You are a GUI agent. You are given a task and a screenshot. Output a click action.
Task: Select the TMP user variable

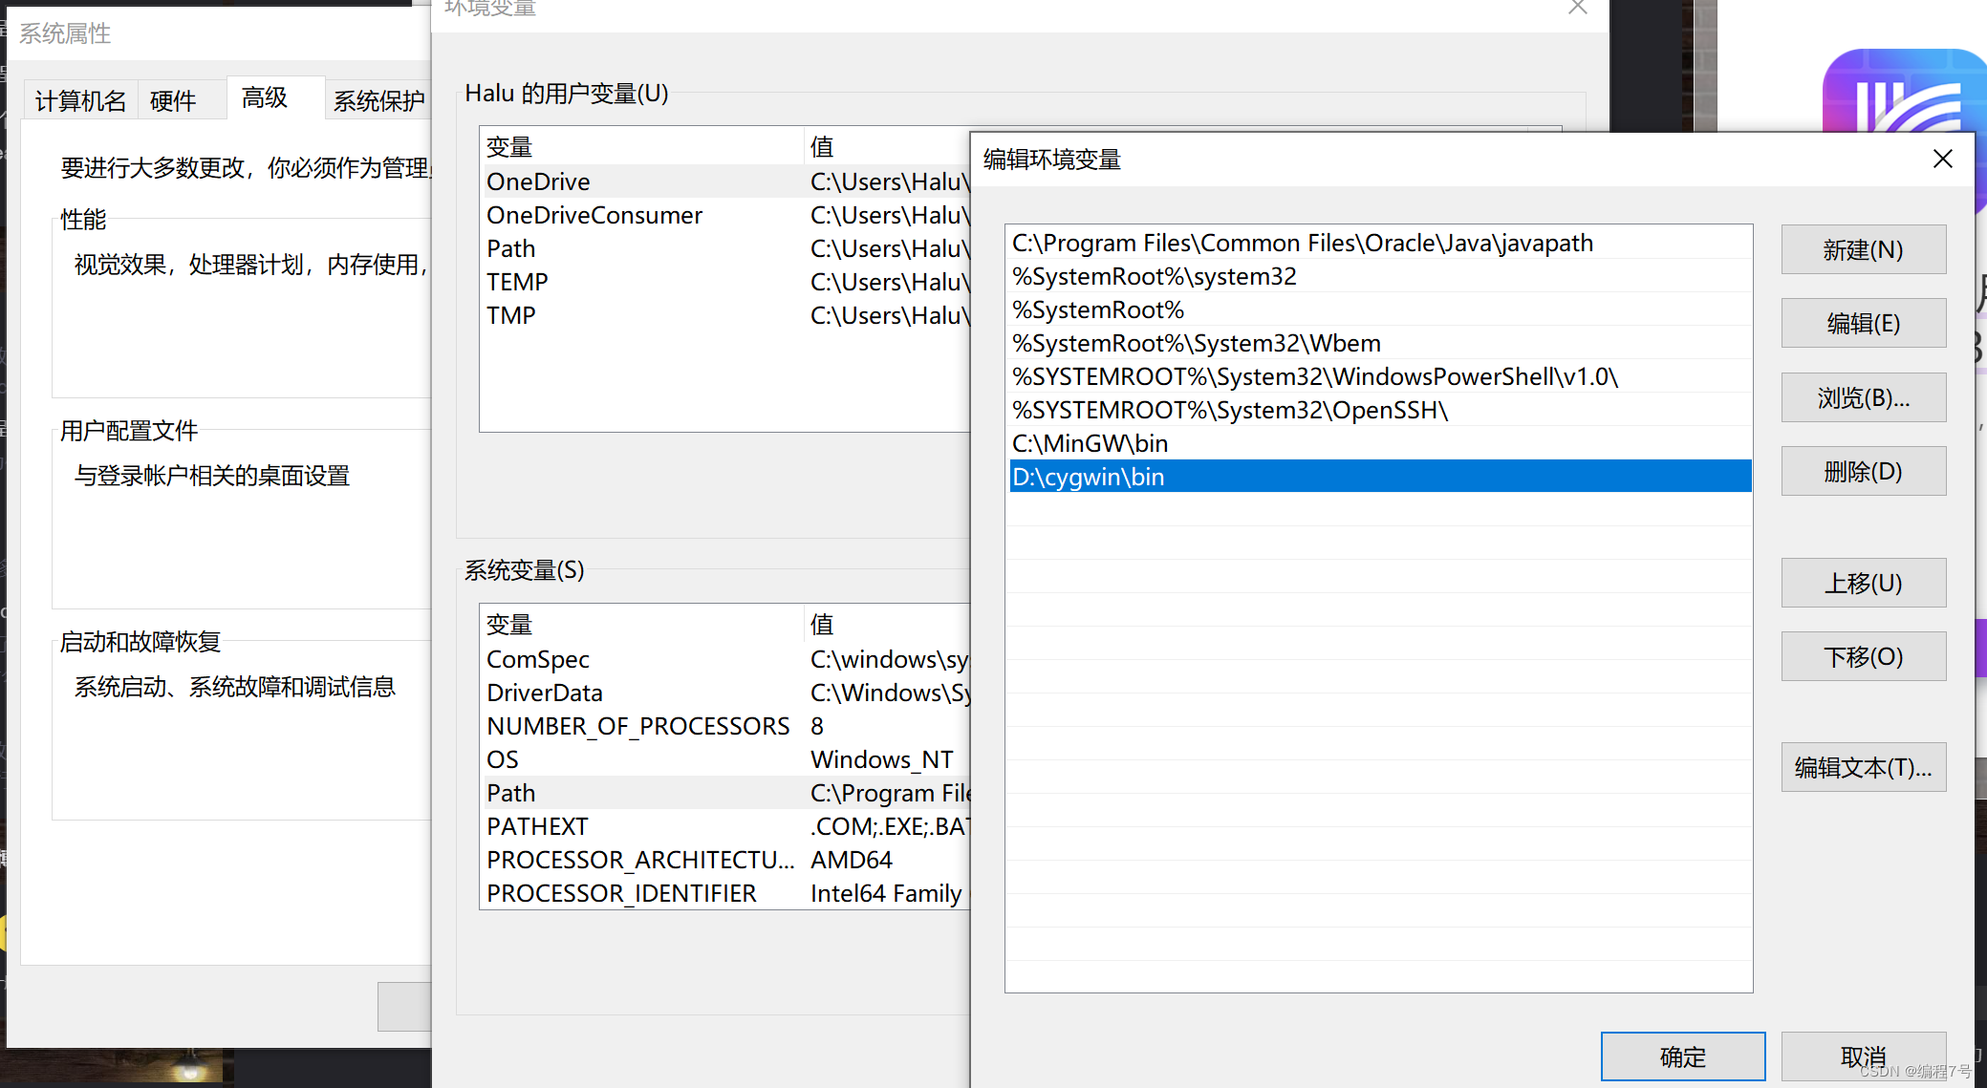point(726,315)
